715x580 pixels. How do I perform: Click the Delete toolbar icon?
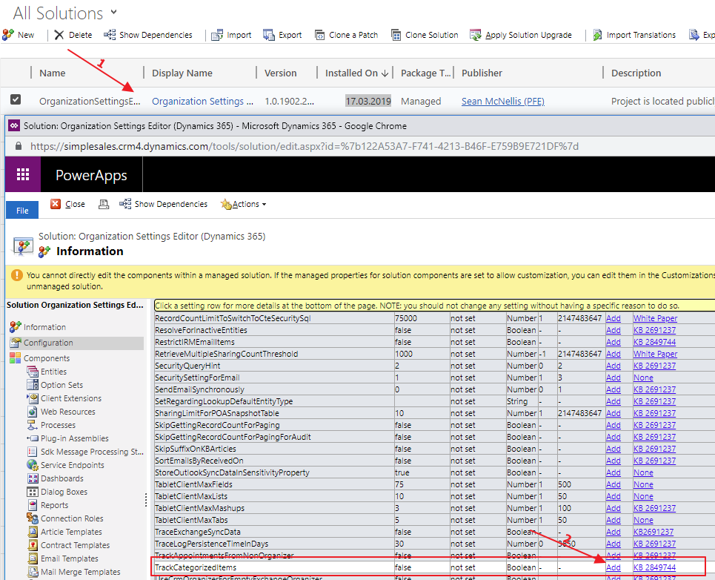(59, 35)
